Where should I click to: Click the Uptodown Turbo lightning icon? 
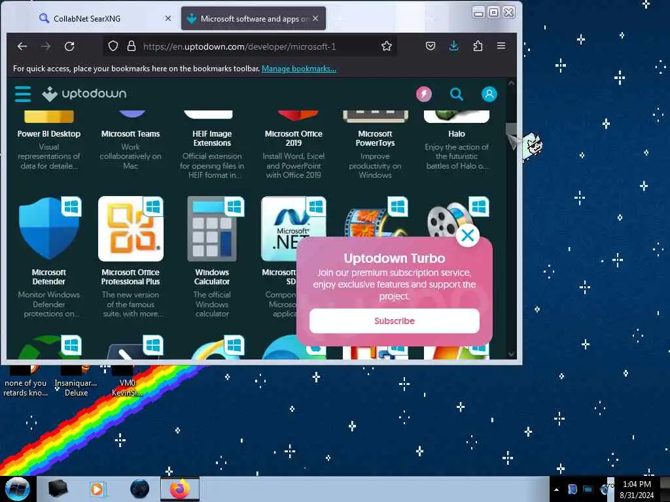coord(424,94)
